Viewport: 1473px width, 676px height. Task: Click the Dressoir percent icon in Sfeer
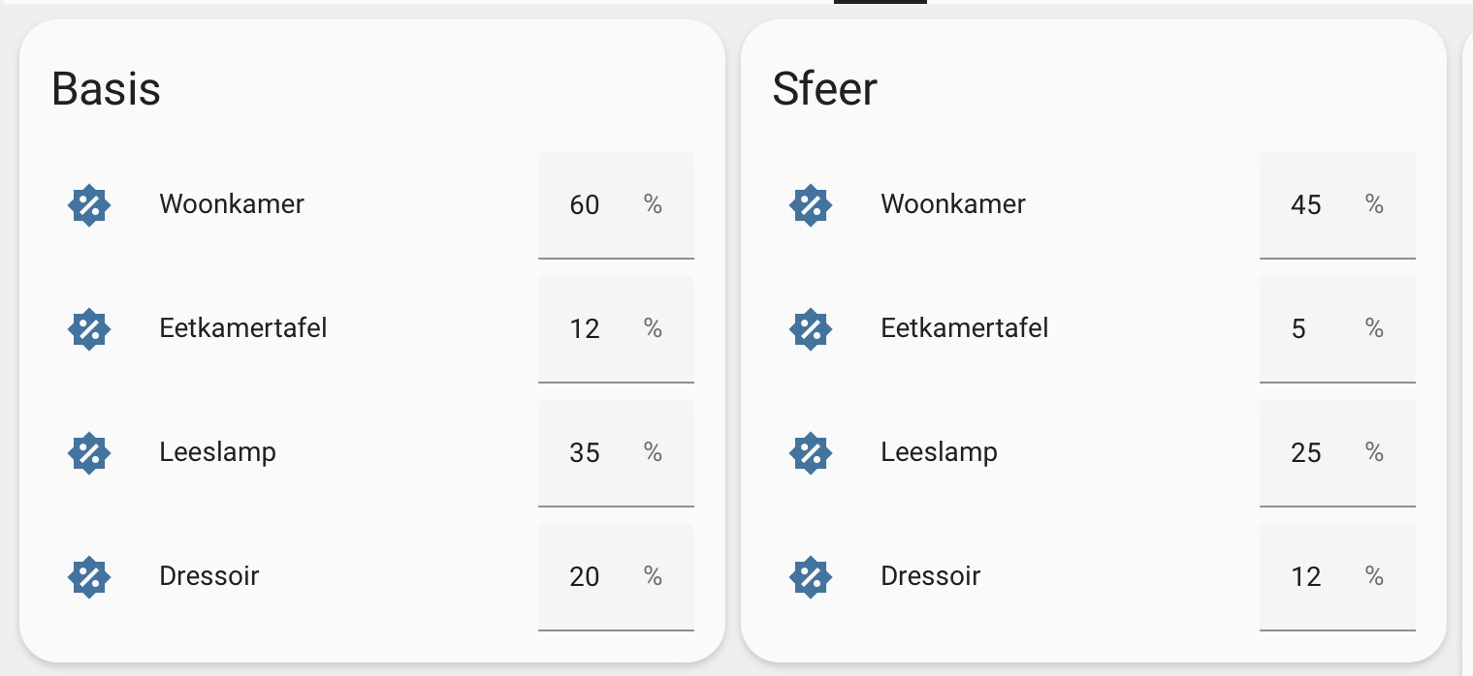click(x=811, y=577)
